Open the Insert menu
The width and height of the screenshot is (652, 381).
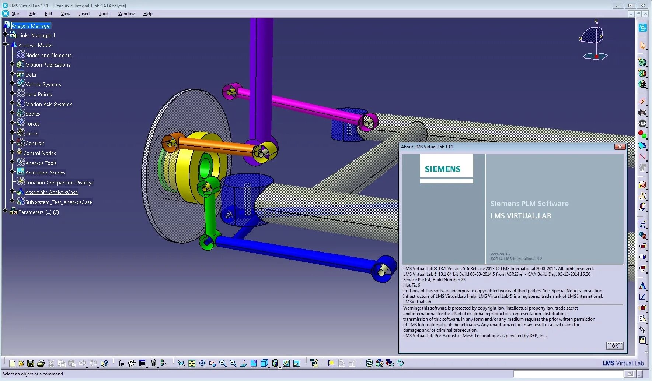84,14
